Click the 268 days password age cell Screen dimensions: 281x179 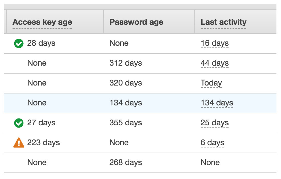(x=126, y=163)
